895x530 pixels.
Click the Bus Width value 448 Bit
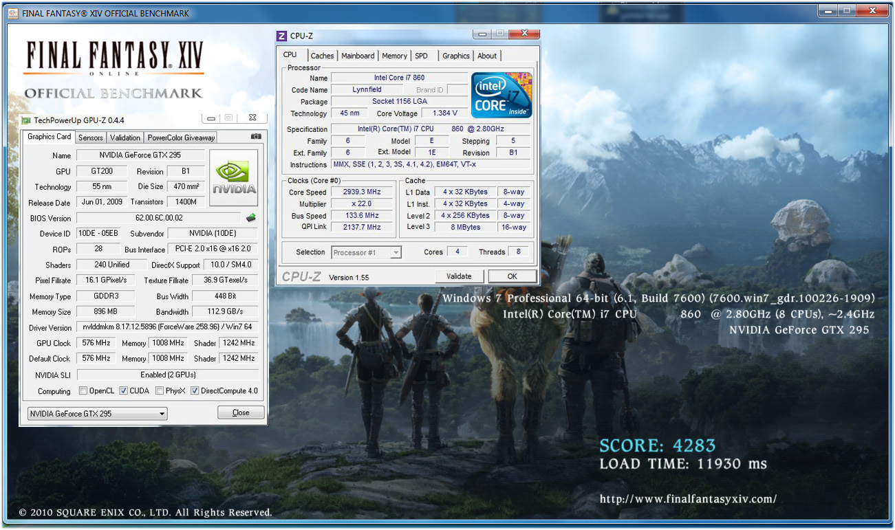225,296
